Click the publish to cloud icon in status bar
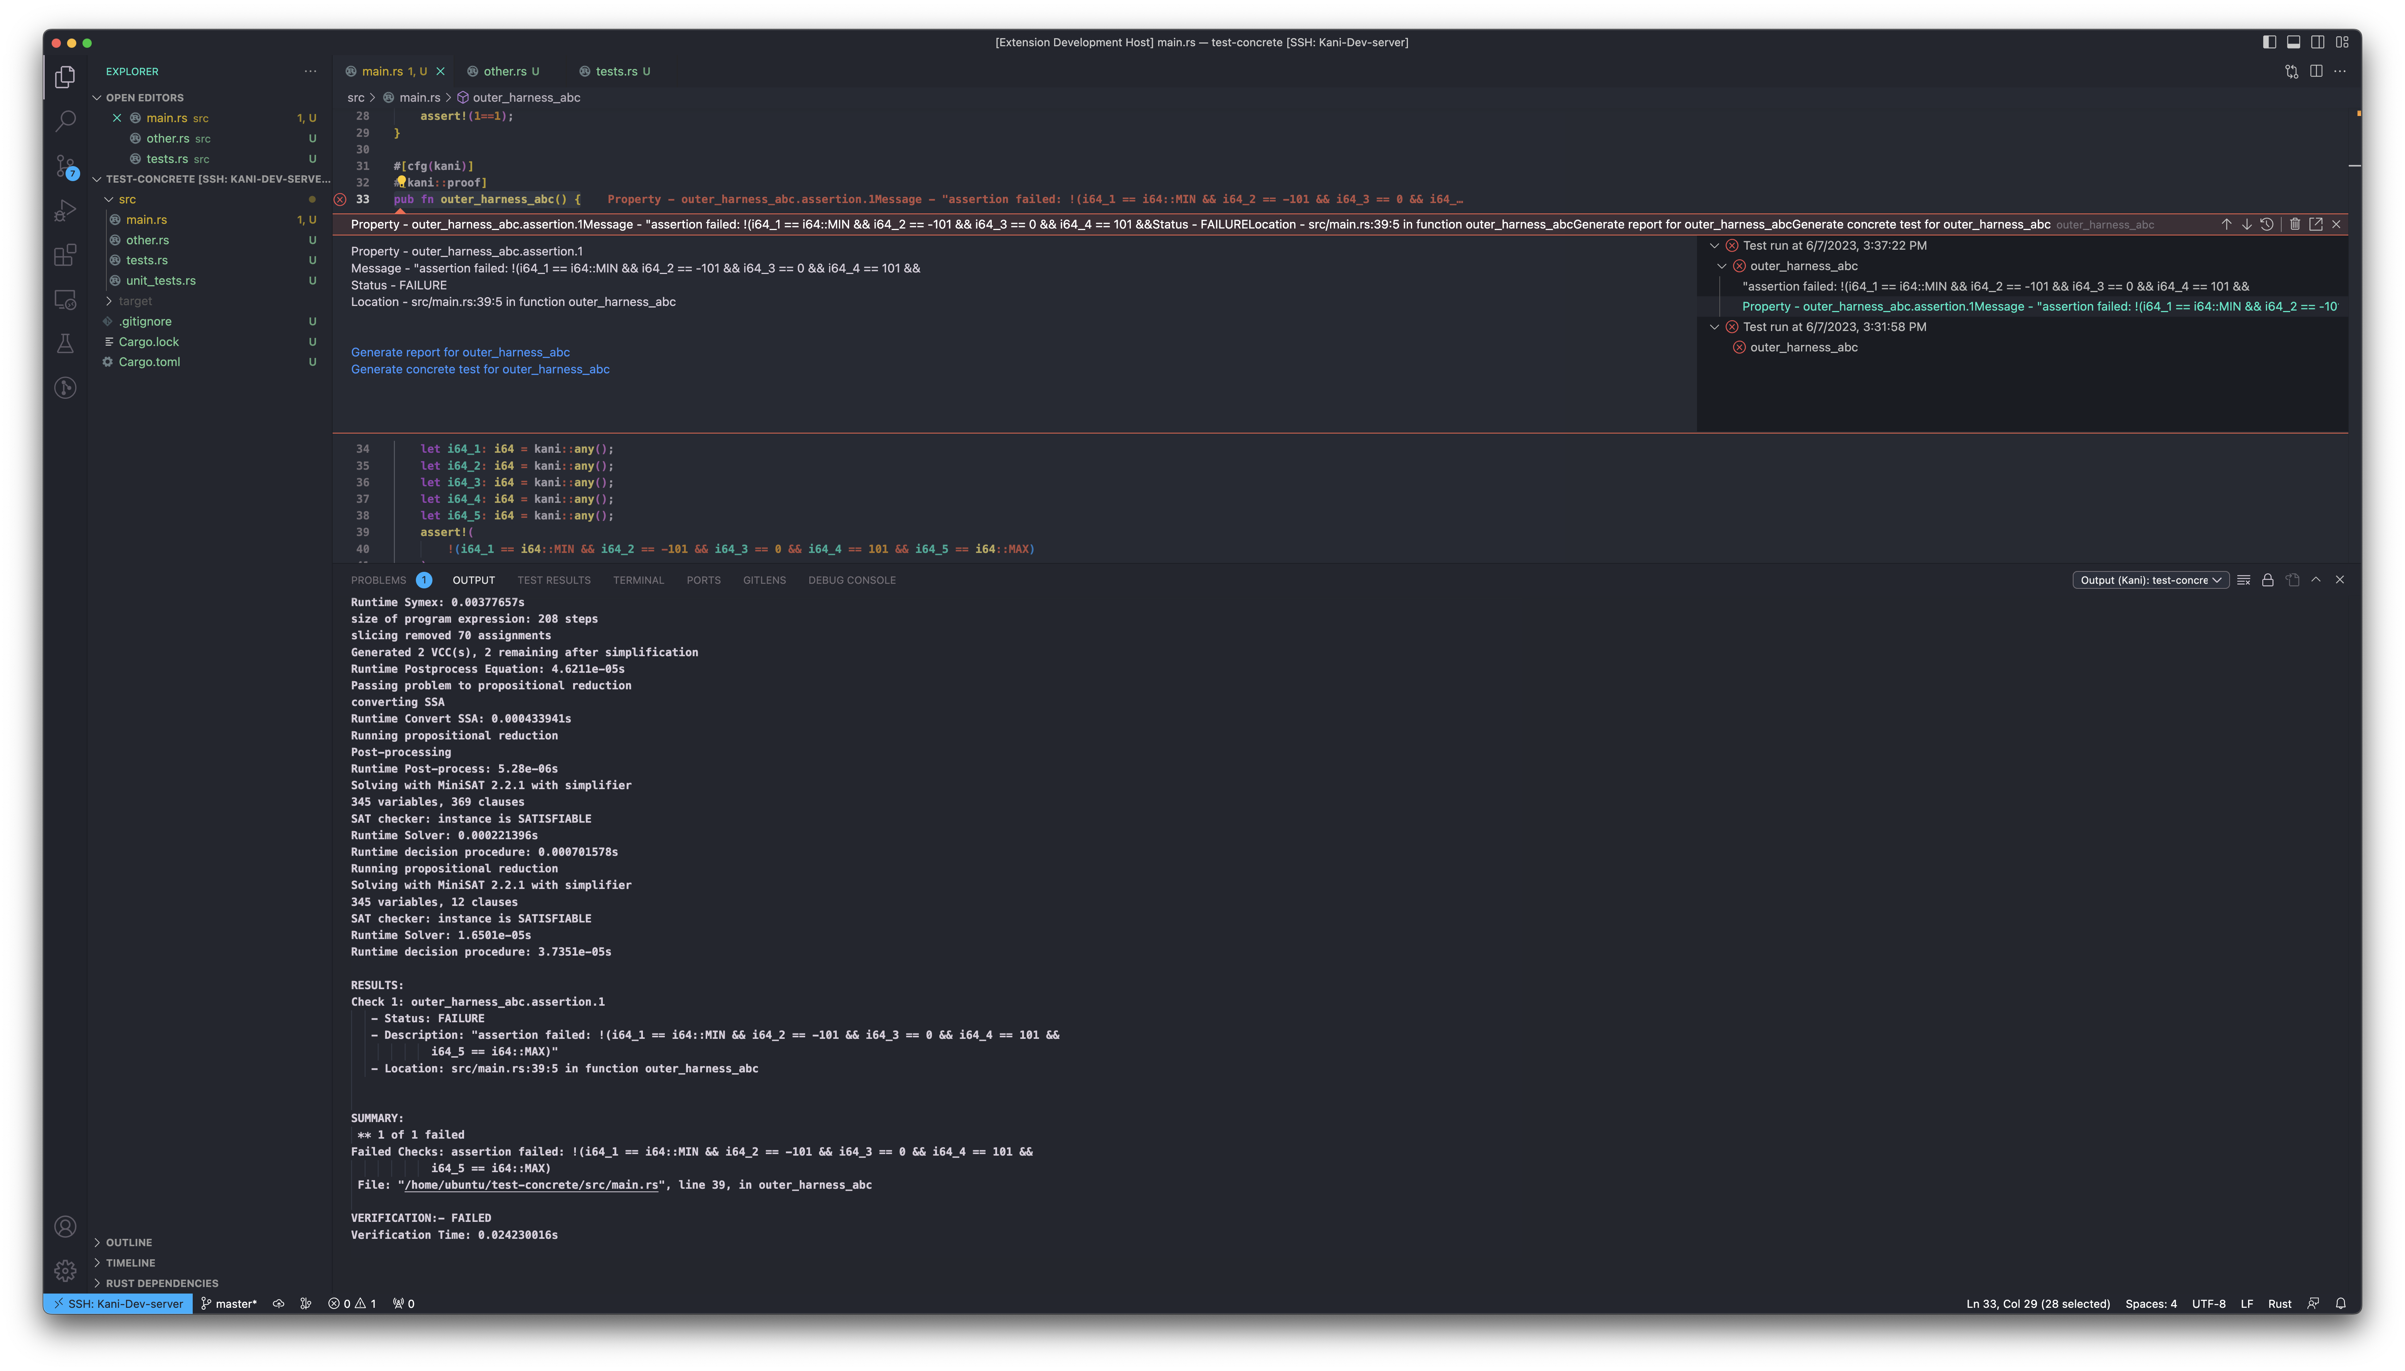The width and height of the screenshot is (2405, 1371). tap(279, 1304)
